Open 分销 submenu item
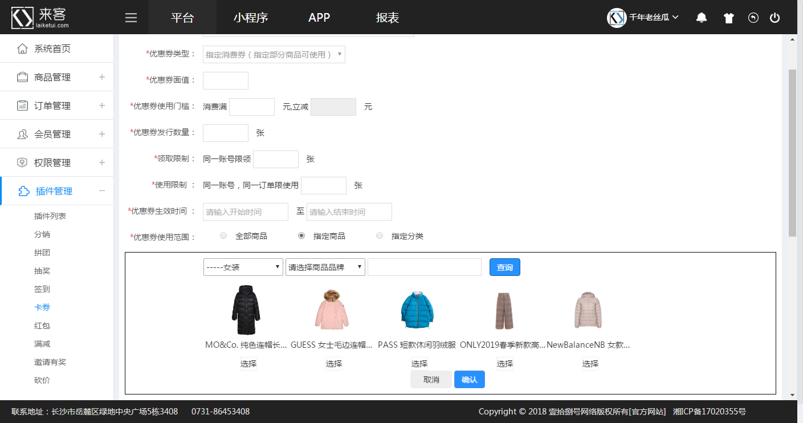This screenshot has height=423, width=803. (42, 234)
